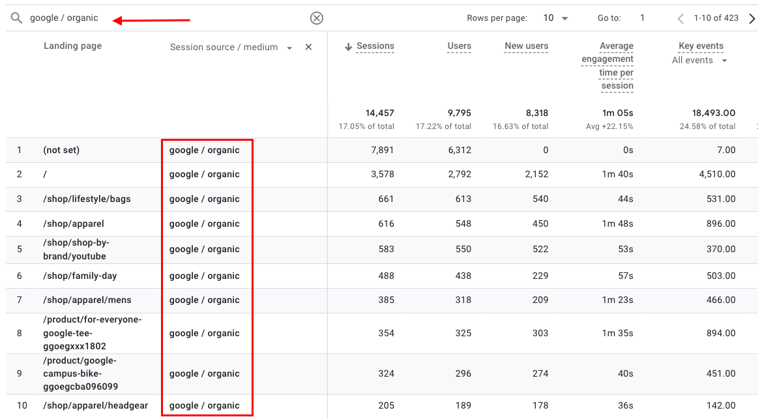This screenshot has width=758, height=419.
Task: Sort table by Users column
Action: coord(459,46)
